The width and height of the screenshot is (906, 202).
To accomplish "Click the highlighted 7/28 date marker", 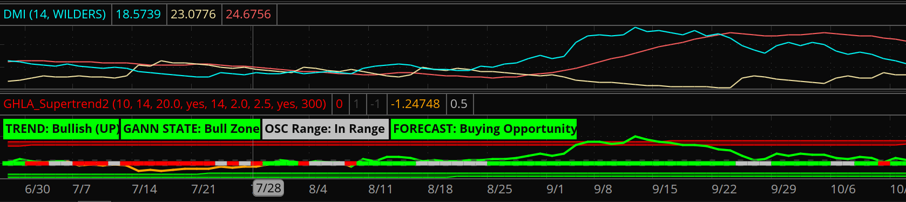I will point(269,188).
